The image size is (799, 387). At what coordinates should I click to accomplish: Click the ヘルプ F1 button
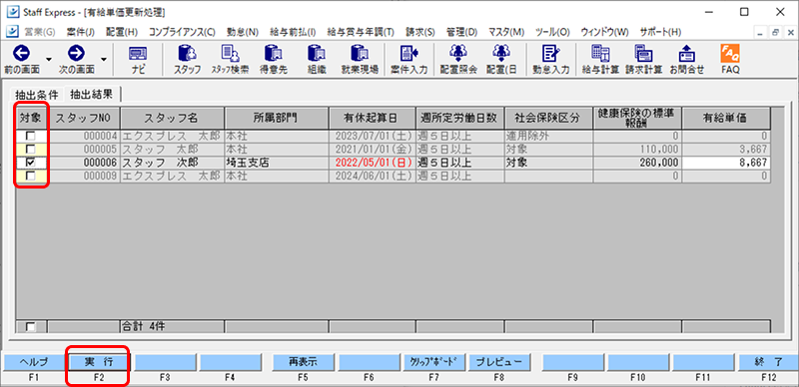tap(33, 362)
